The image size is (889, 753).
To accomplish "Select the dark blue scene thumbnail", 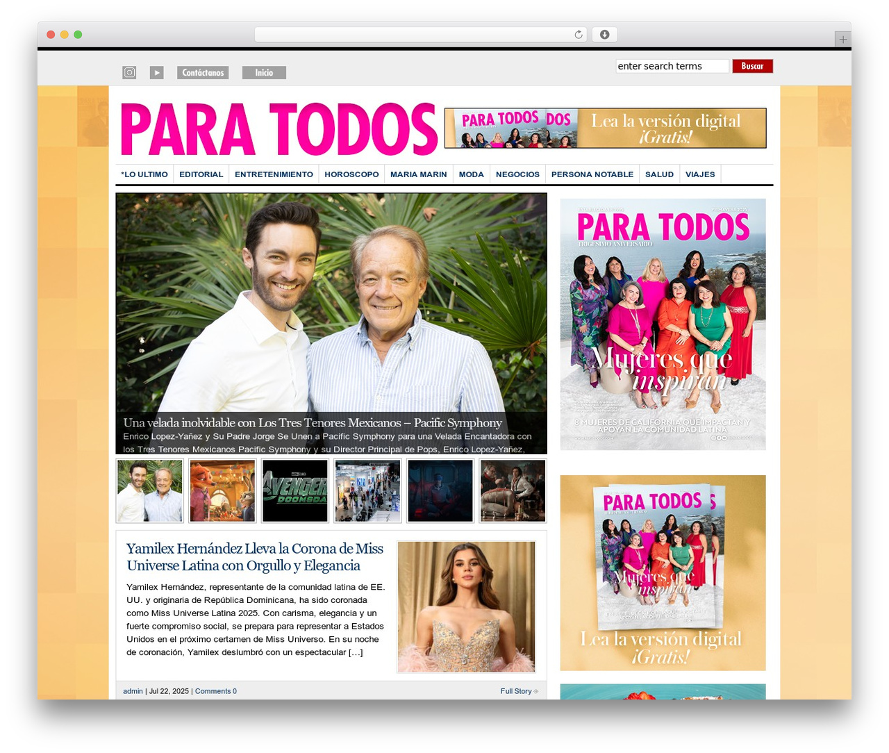I will point(440,490).
